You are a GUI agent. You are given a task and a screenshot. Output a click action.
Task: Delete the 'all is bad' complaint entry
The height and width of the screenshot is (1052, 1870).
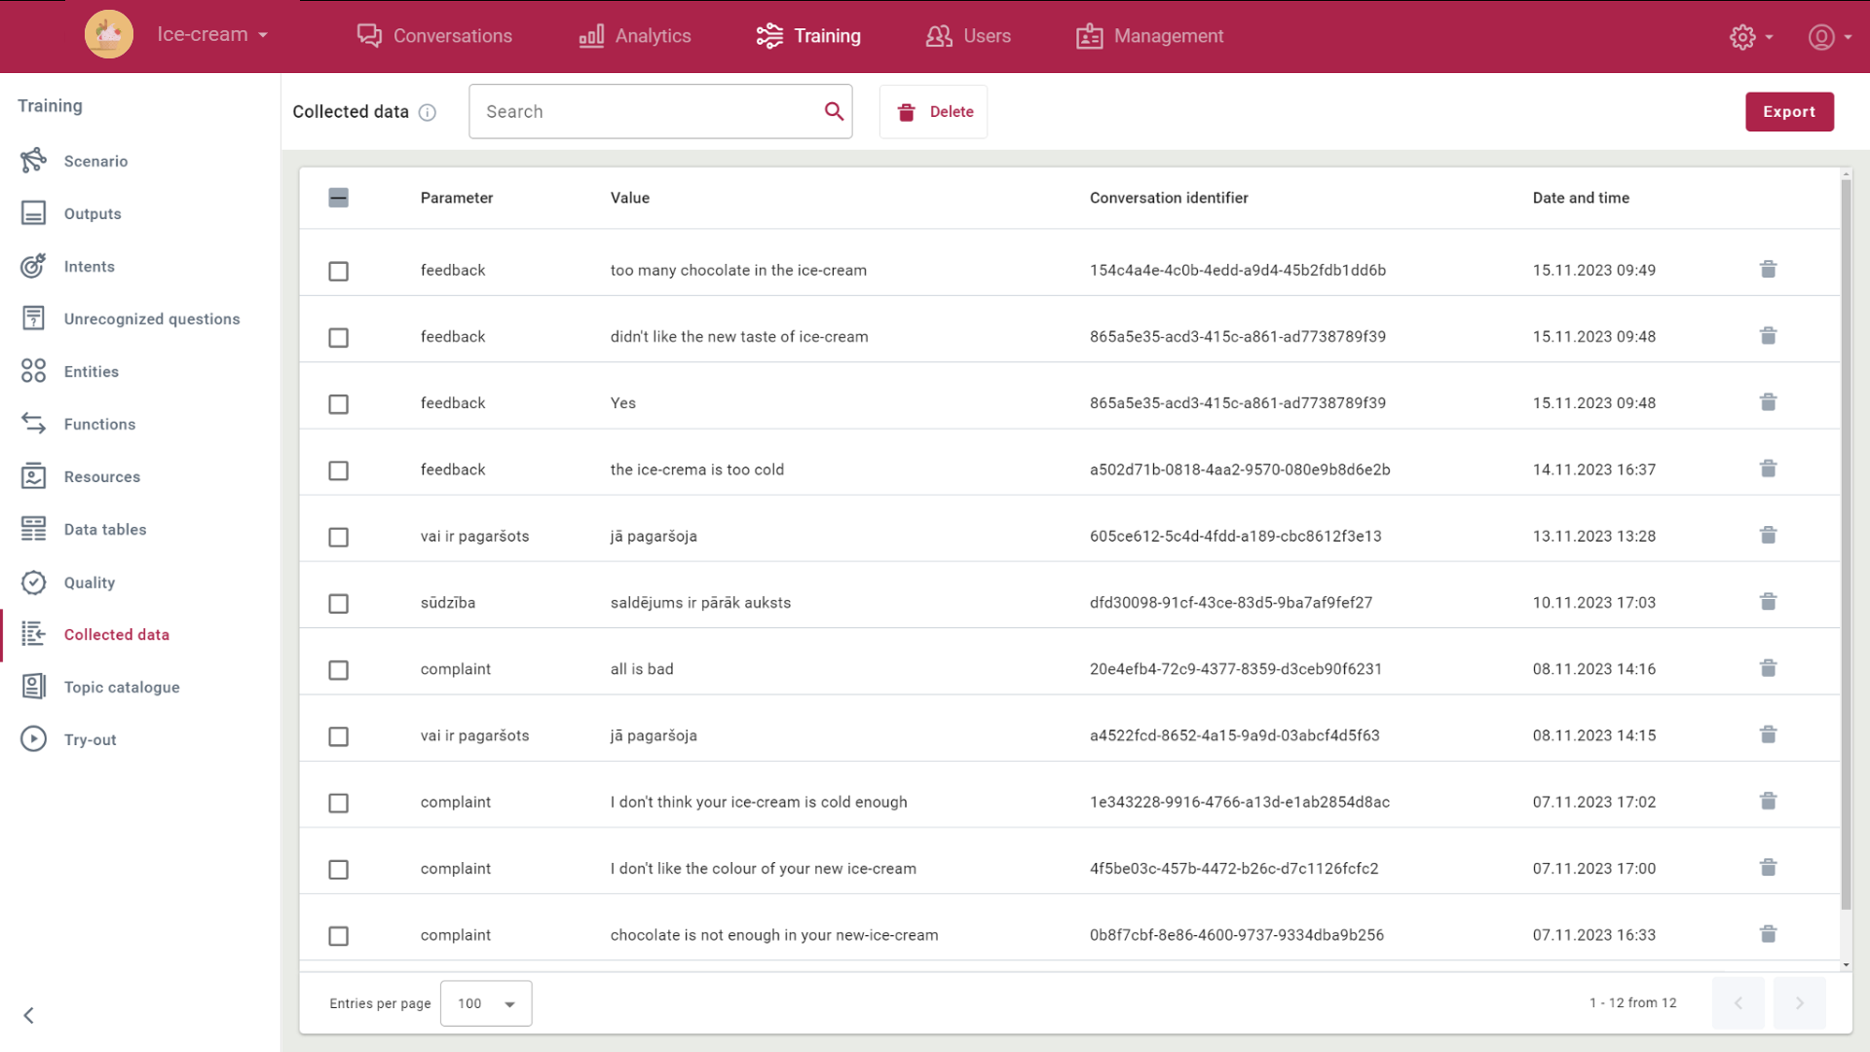pos(1768,668)
